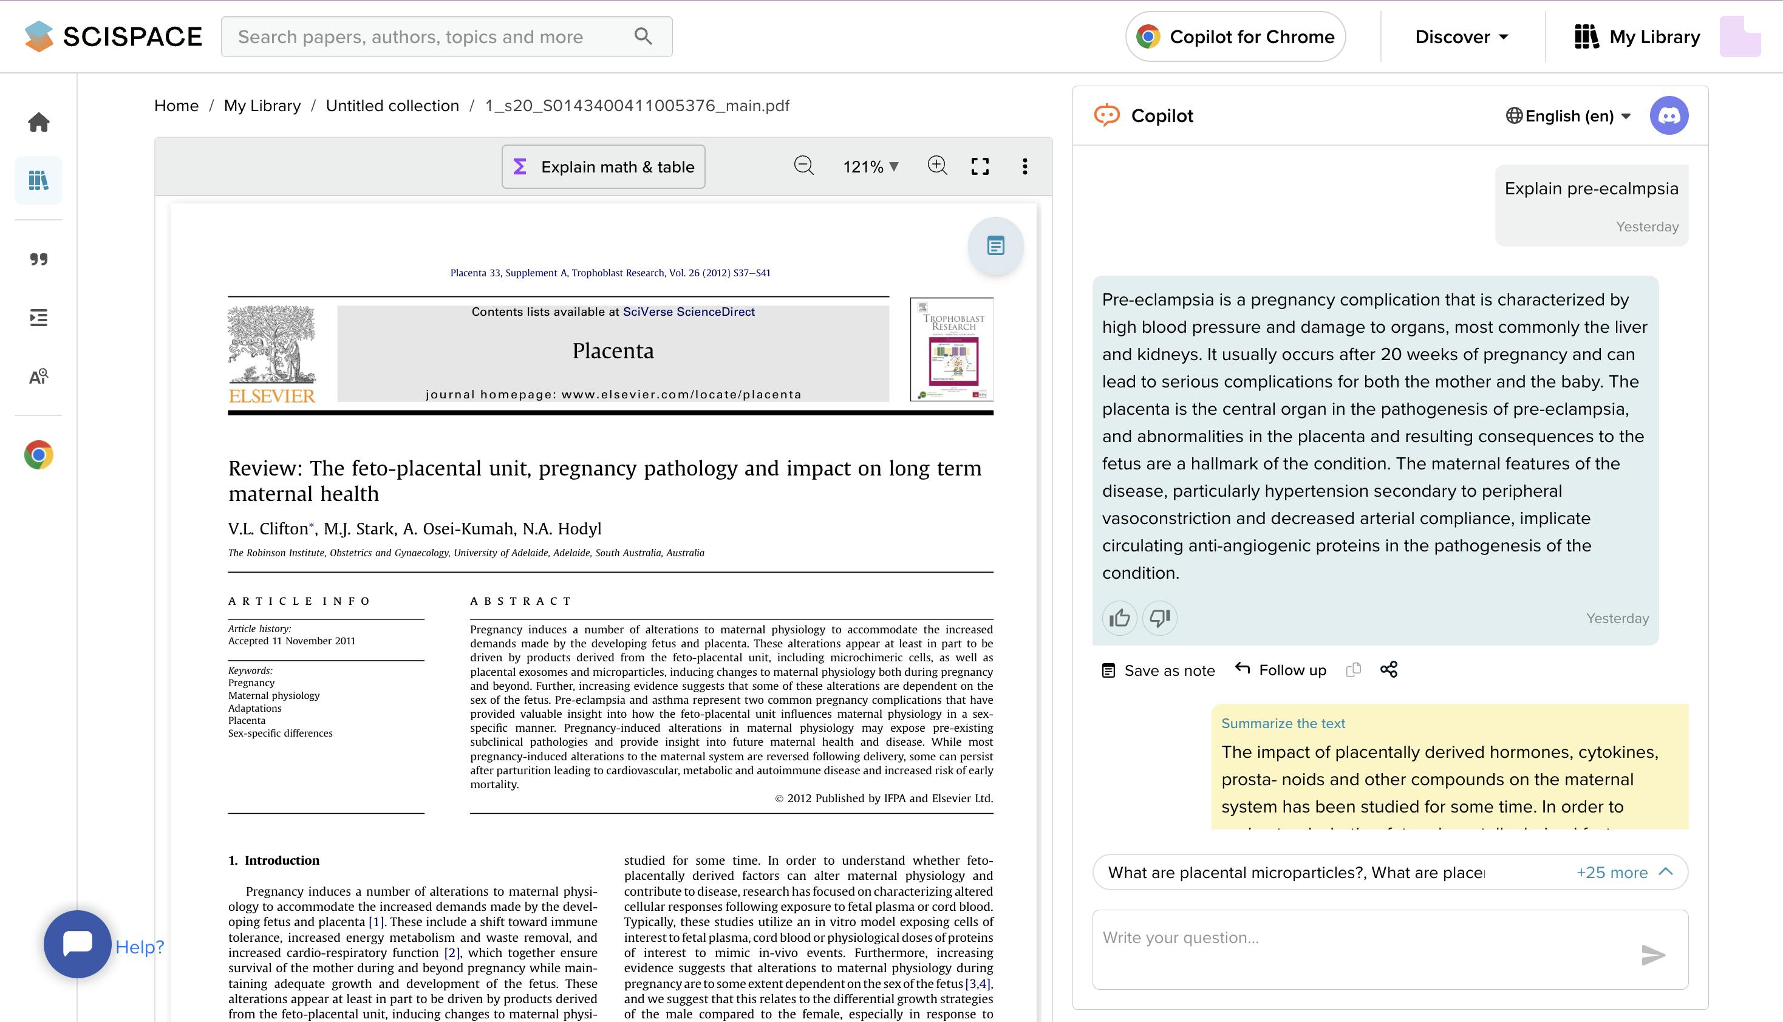Viewport: 1783px width, 1022px height.
Task: Expand the Discover dropdown menu
Action: (1462, 36)
